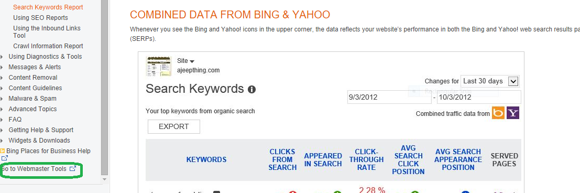580x193 pixels.
Task: Click the info icon next to Search Keywords
Action: 251,89
